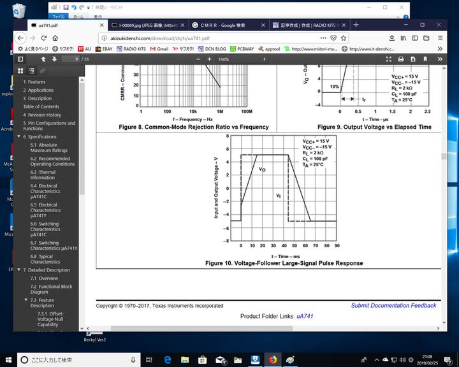Toggle the PDF viewer sidebar

click(22, 59)
